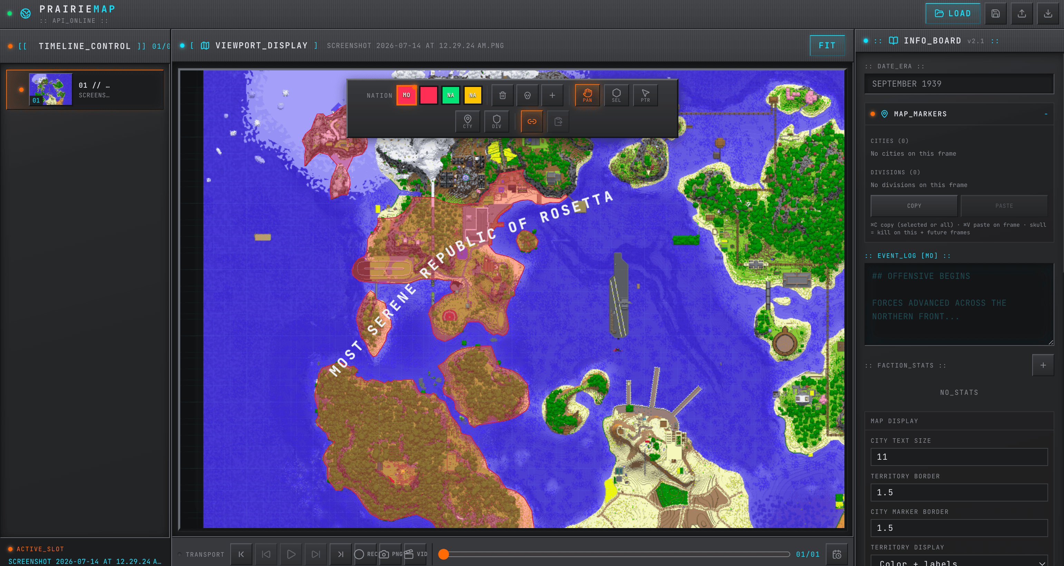Select the SEL hexagon selection tool
The width and height of the screenshot is (1064, 566).
point(616,95)
